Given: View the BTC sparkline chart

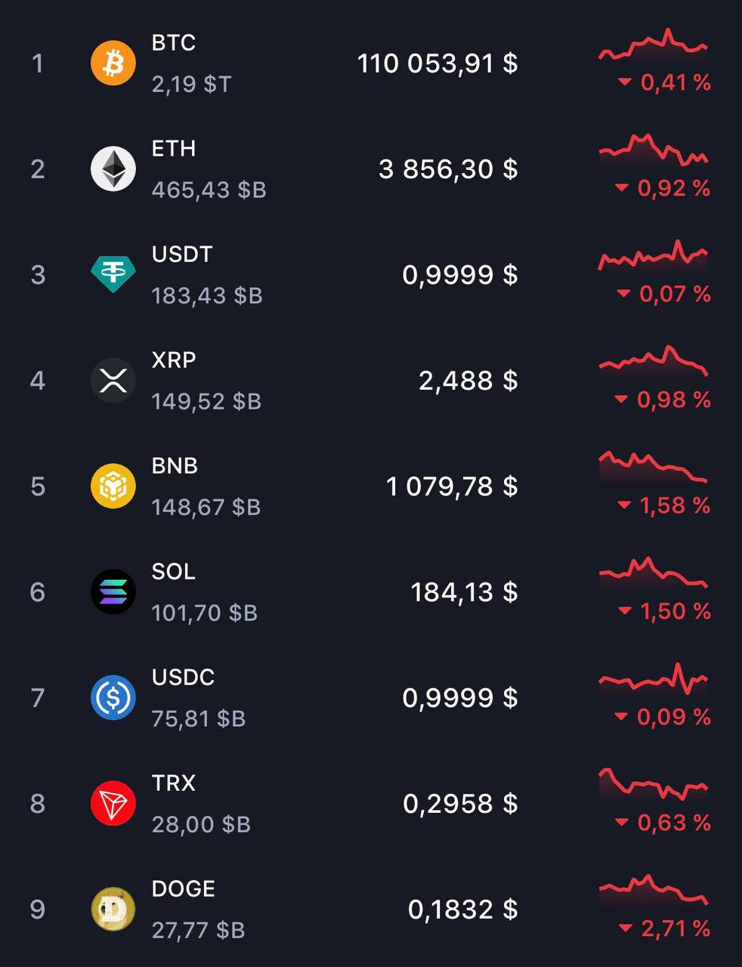Looking at the screenshot, I should (654, 45).
